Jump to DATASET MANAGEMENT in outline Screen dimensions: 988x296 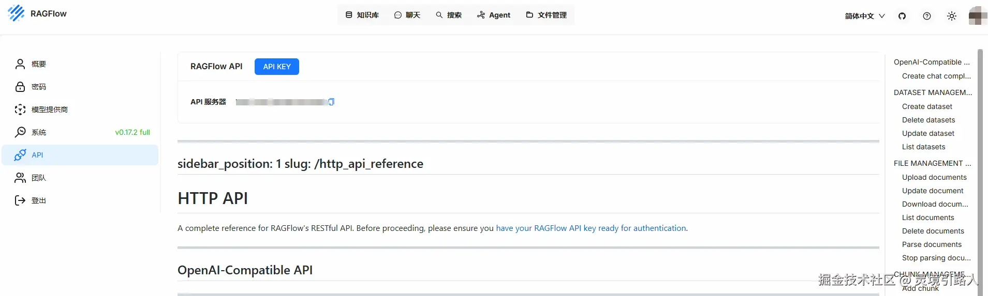[933, 92]
